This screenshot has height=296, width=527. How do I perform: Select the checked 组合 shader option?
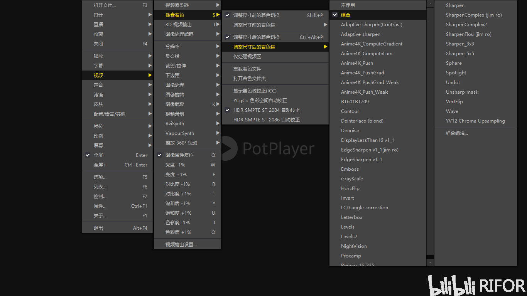378,15
